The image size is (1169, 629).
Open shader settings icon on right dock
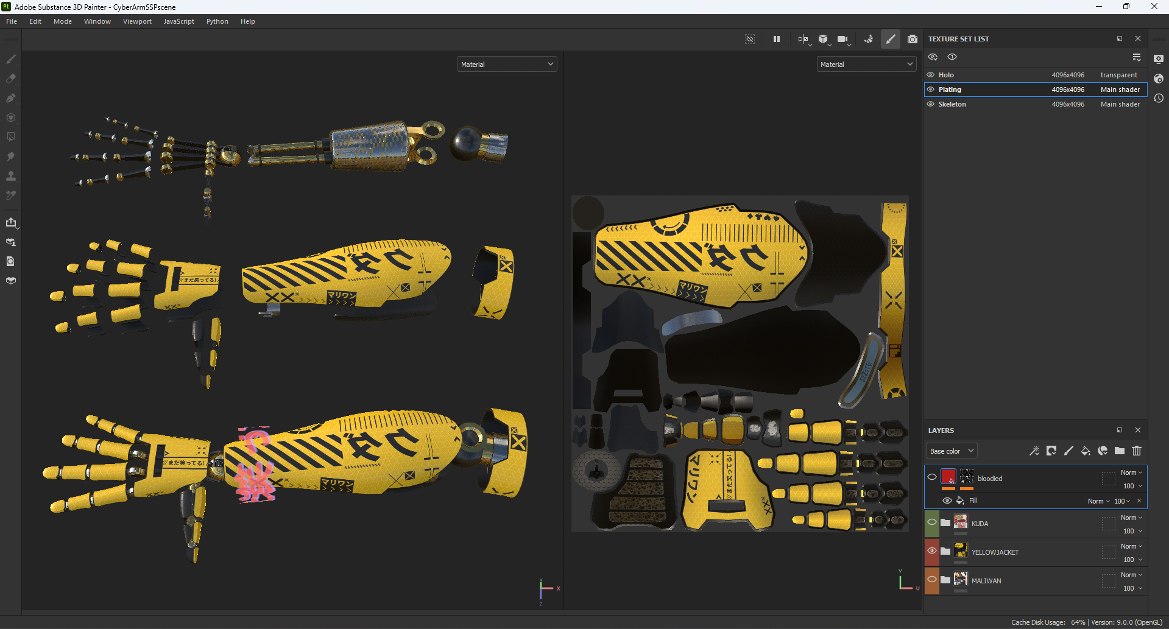click(x=1159, y=79)
